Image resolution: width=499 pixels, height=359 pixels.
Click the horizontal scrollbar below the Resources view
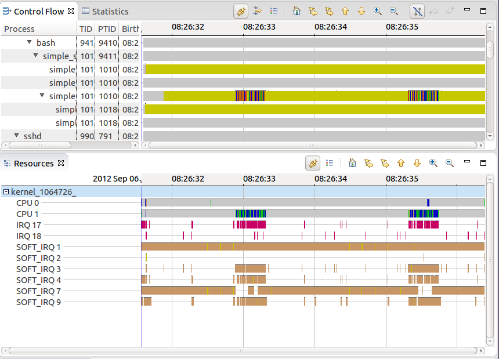244,351
